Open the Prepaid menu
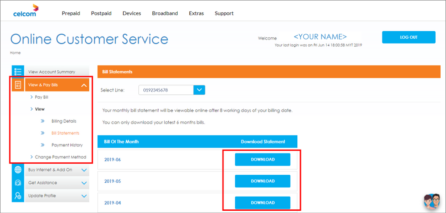 pyautogui.click(x=71, y=13)
